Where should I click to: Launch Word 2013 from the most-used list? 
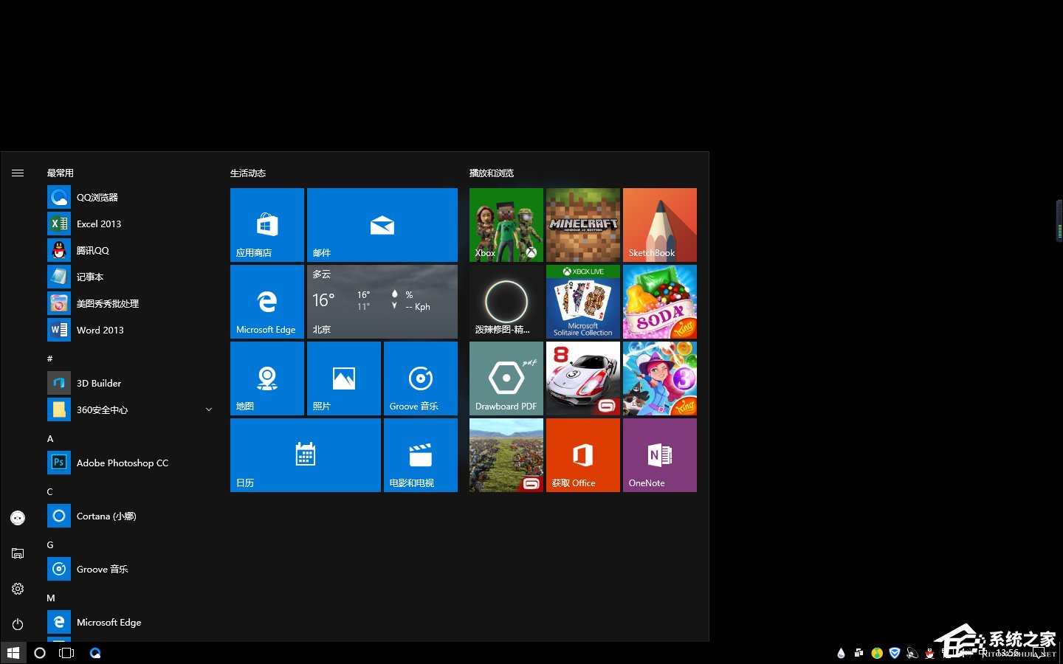tap(100, 330)
